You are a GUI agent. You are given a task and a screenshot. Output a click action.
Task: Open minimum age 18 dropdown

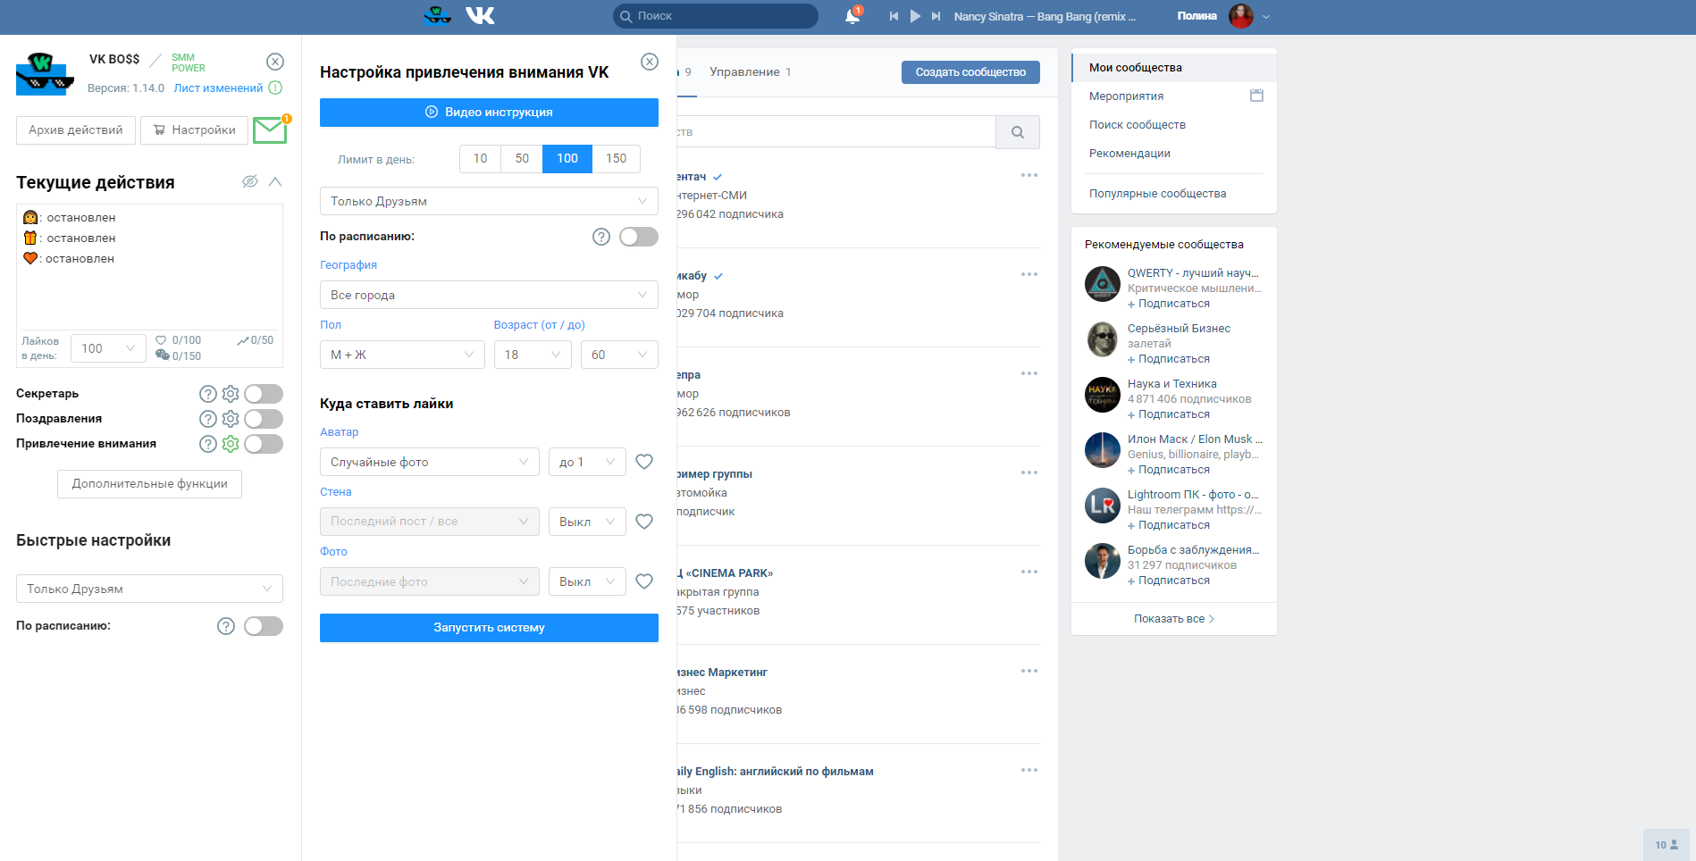tap(533, 355)
